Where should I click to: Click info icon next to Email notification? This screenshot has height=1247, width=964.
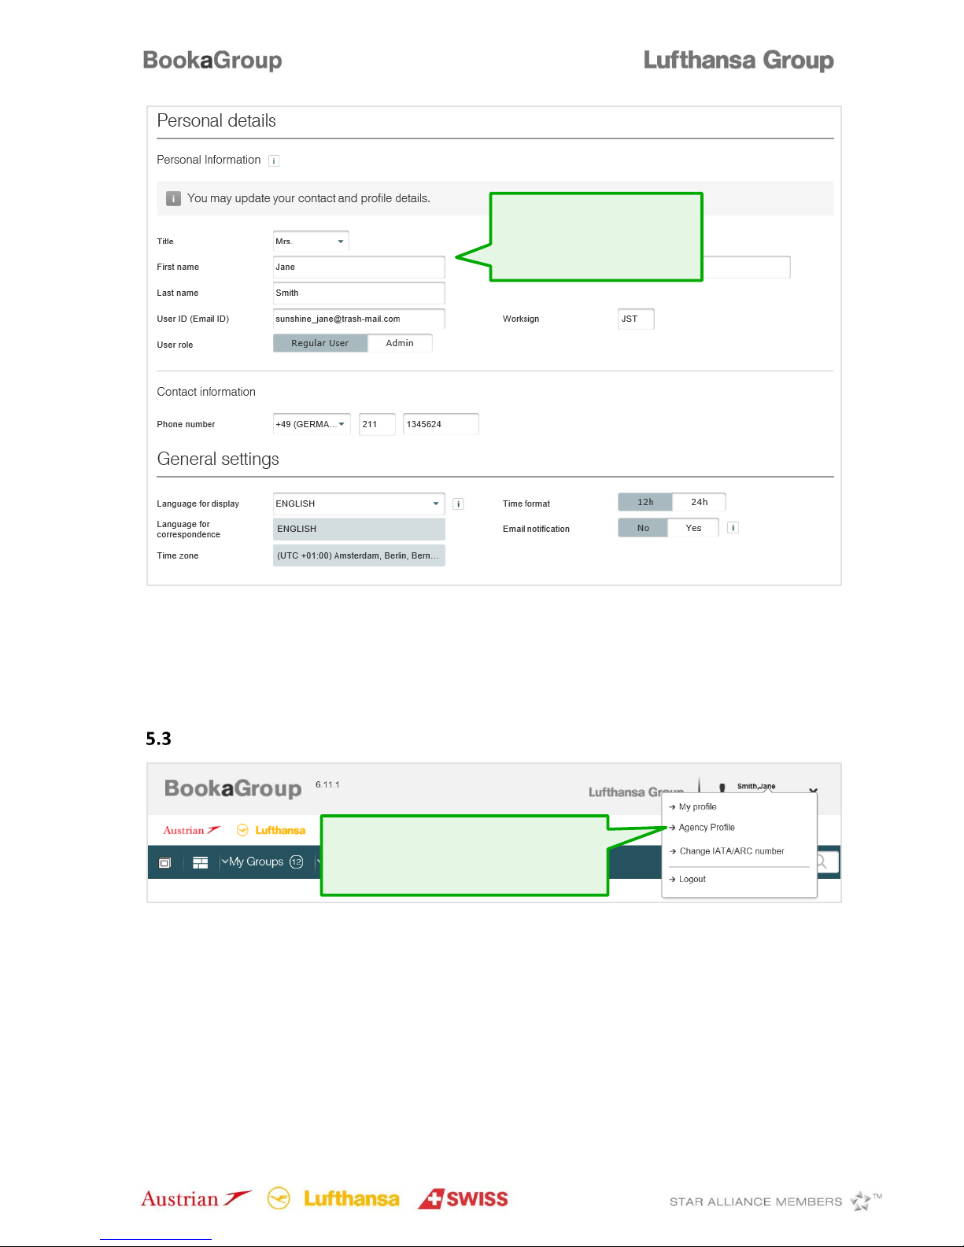click(x=733, y=528)
